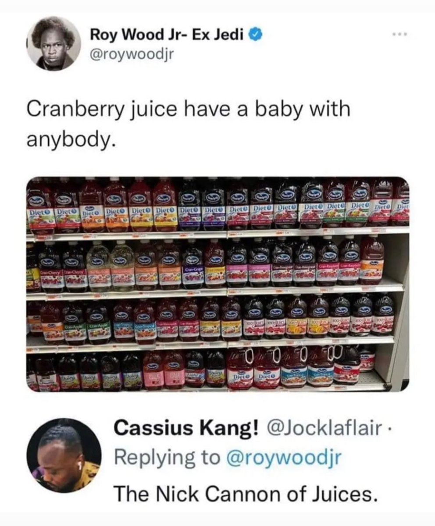Open the cranberry juice shelf photo
435x526 pixels.
tap(217, 284)
